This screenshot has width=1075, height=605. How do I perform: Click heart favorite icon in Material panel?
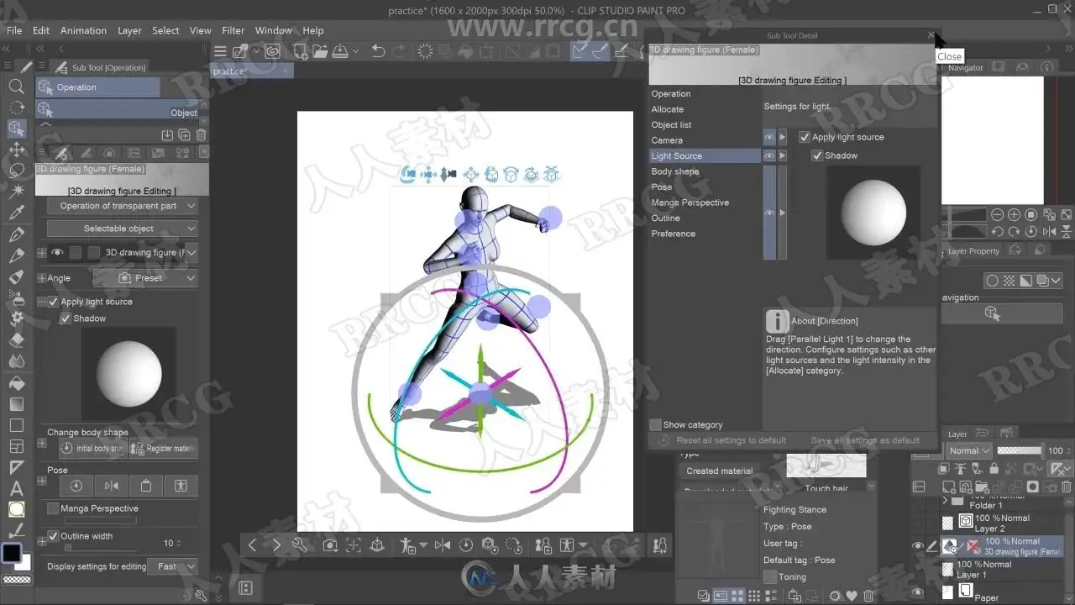[852, 596]
